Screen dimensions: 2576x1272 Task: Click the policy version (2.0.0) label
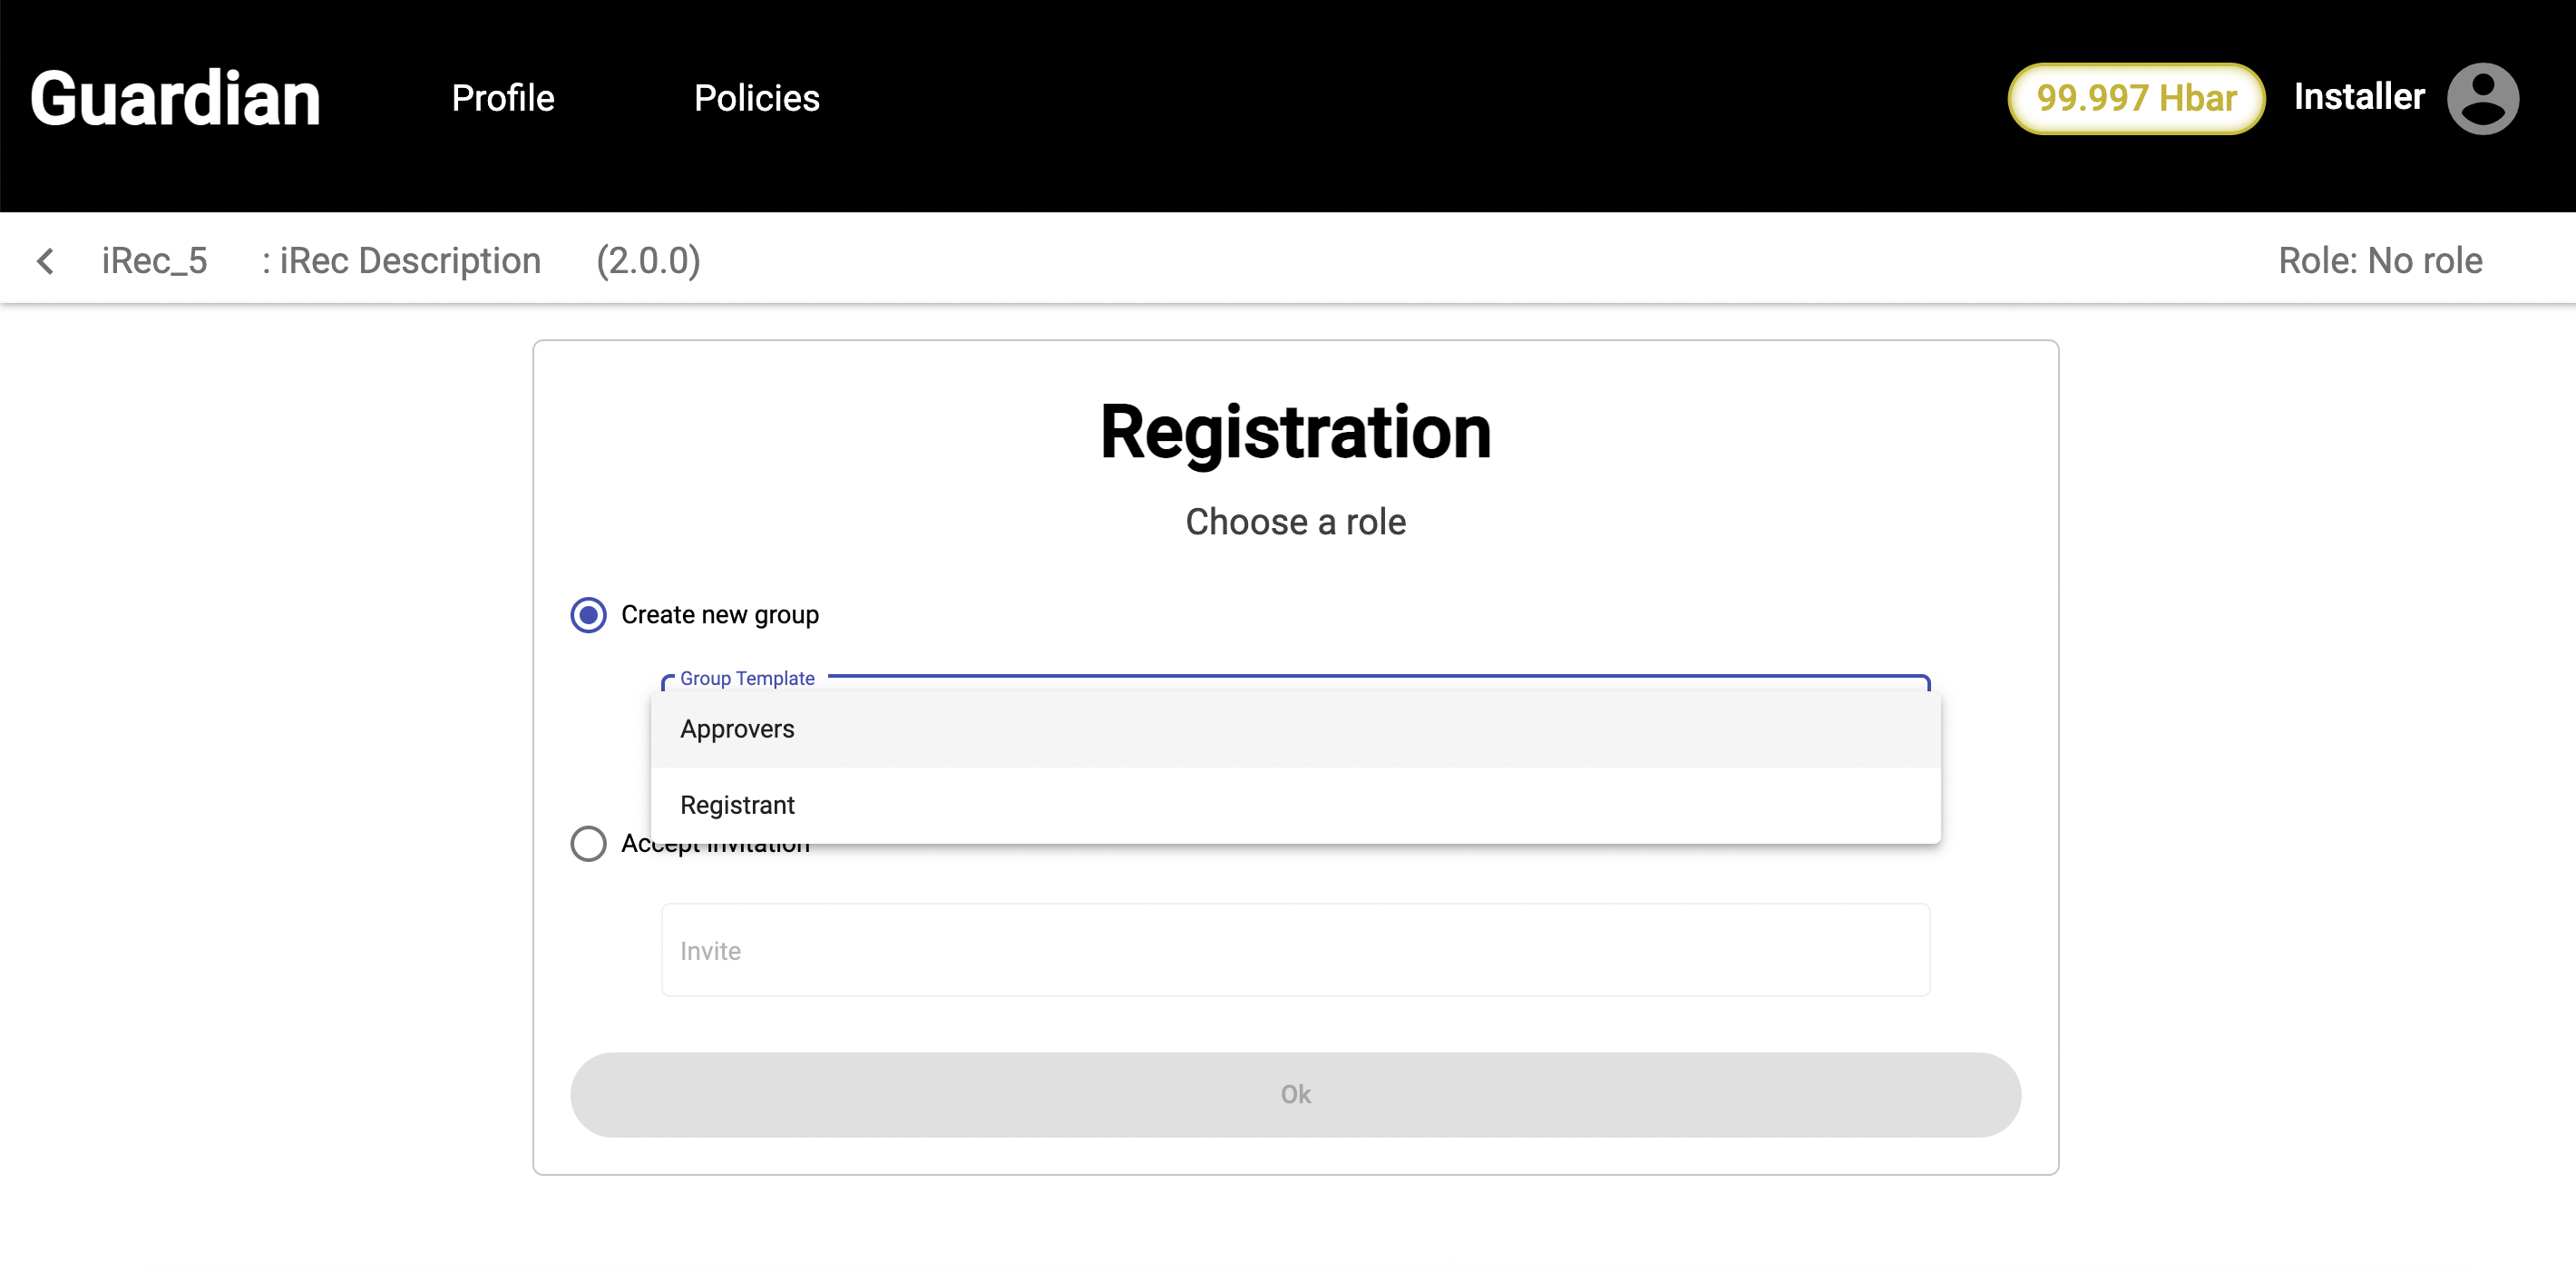648,261
